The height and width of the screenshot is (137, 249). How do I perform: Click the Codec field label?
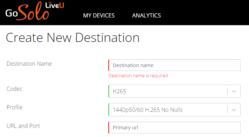(x=14, y=89)
